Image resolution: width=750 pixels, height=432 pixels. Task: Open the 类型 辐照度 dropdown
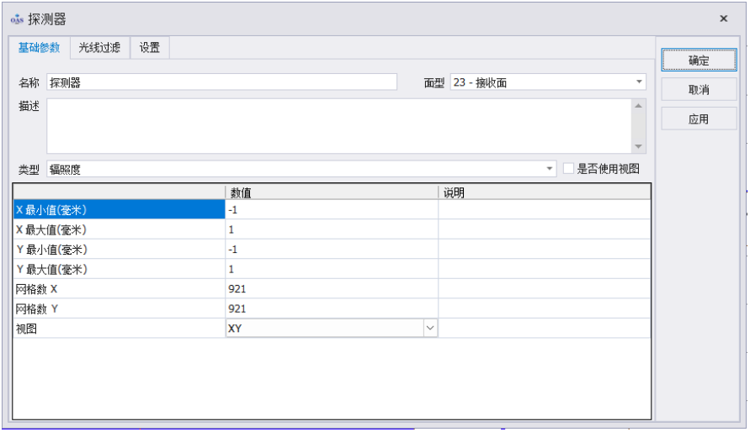[551, 169]
